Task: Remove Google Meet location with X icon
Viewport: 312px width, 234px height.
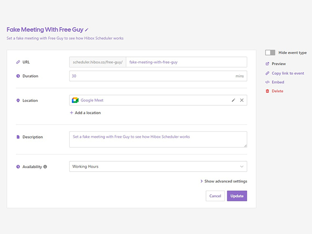Action: [242, 100]
